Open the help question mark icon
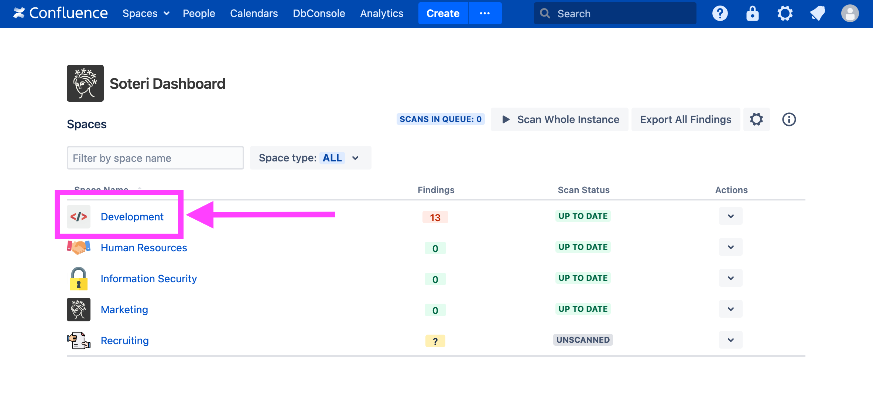This screenshot has width=873, height=398. pyautogui.click(x=720, y=14)
